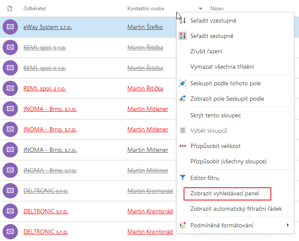Click the Přizpůsobit velikost icon
This screenshot has width=299, height=241.
click(x=183, y=146)
